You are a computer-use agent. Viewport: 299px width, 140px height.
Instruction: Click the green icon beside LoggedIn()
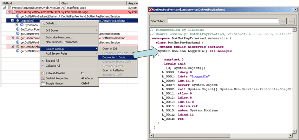[17, 21]
